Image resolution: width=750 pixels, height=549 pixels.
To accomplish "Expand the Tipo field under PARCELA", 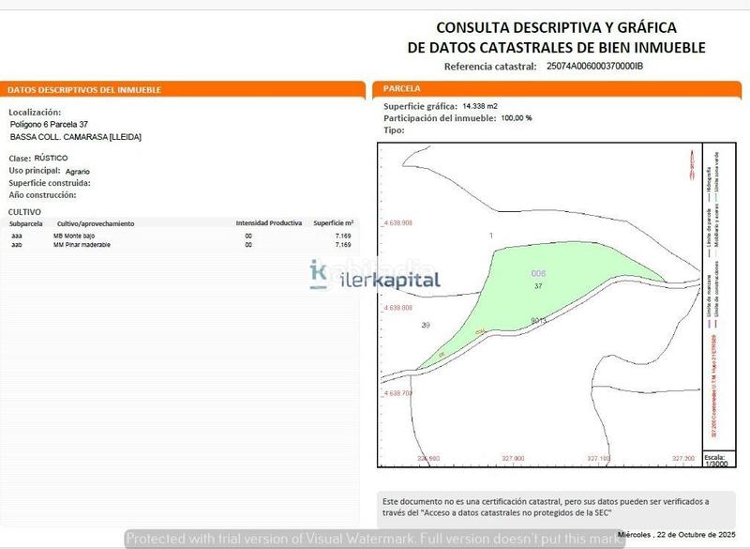I will point(390,130).
